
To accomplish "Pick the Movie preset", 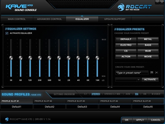I will 148,57.
